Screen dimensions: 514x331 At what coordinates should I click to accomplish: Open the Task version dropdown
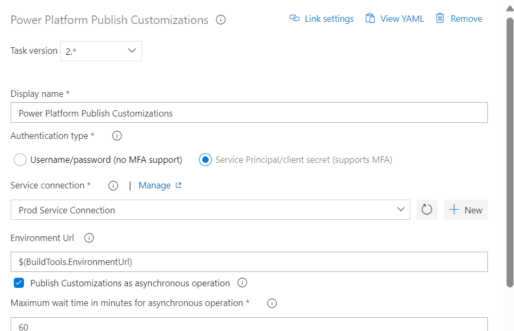pos(101,51)
